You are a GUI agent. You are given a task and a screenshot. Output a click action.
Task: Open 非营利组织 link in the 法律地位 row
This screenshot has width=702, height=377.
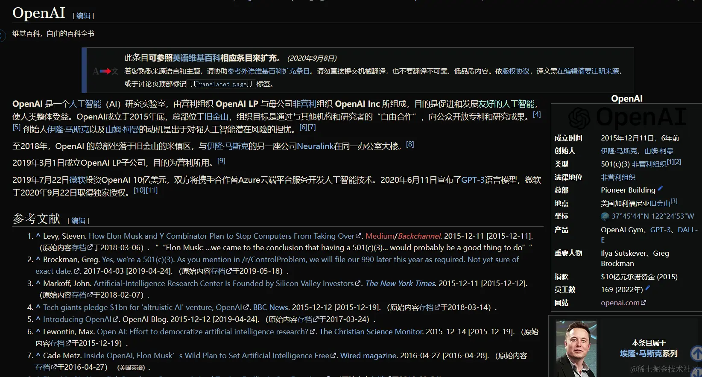pyautogui.click(x=618, y=178)
